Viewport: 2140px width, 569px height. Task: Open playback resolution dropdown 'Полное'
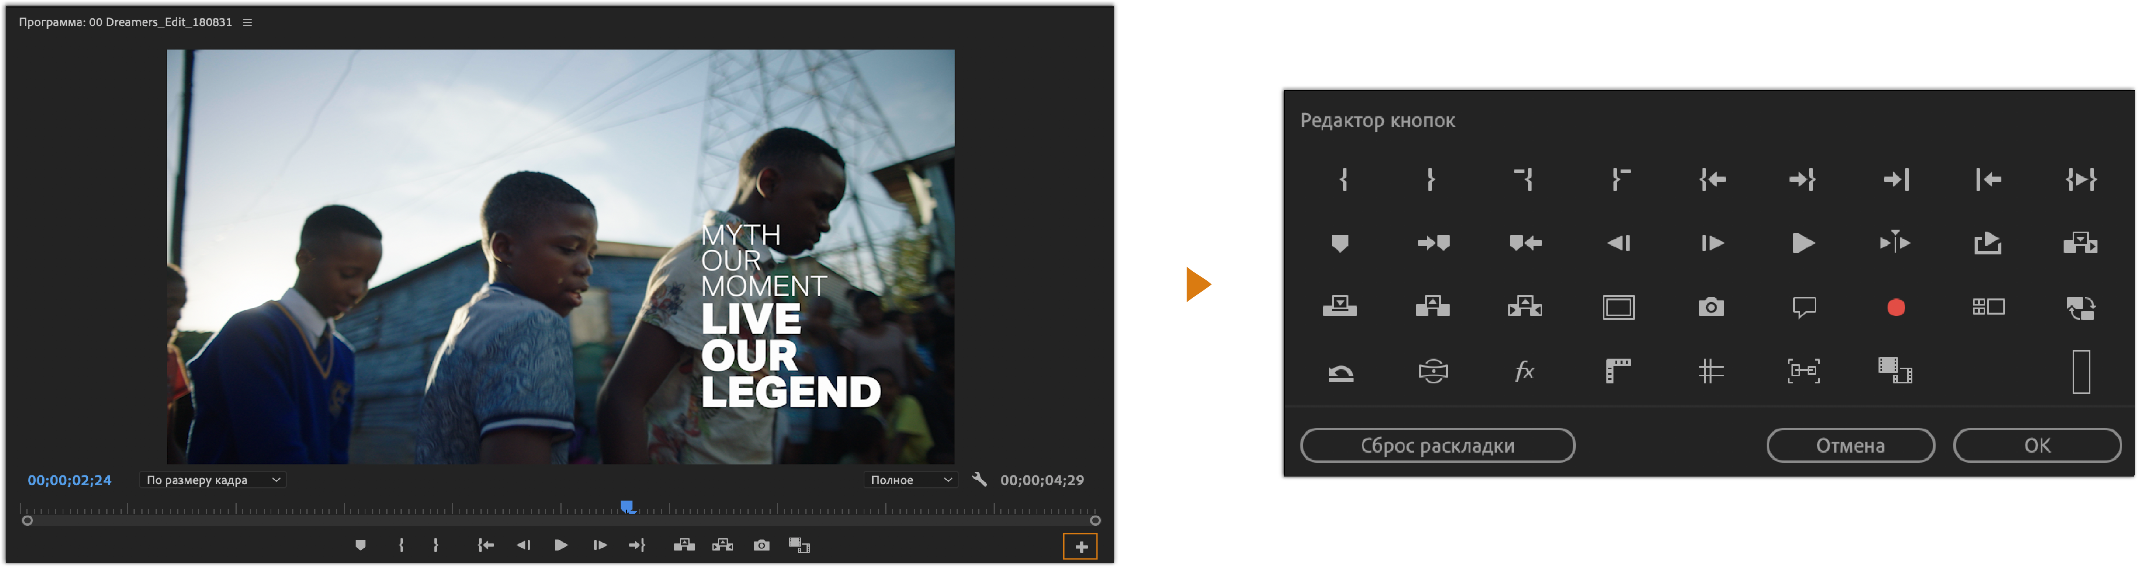[911, 480]
